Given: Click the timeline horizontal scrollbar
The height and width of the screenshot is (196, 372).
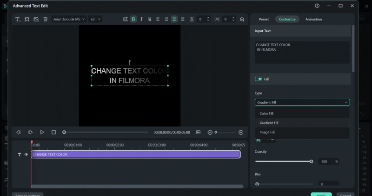Looking at the screenshot, I should pos(137,186).
